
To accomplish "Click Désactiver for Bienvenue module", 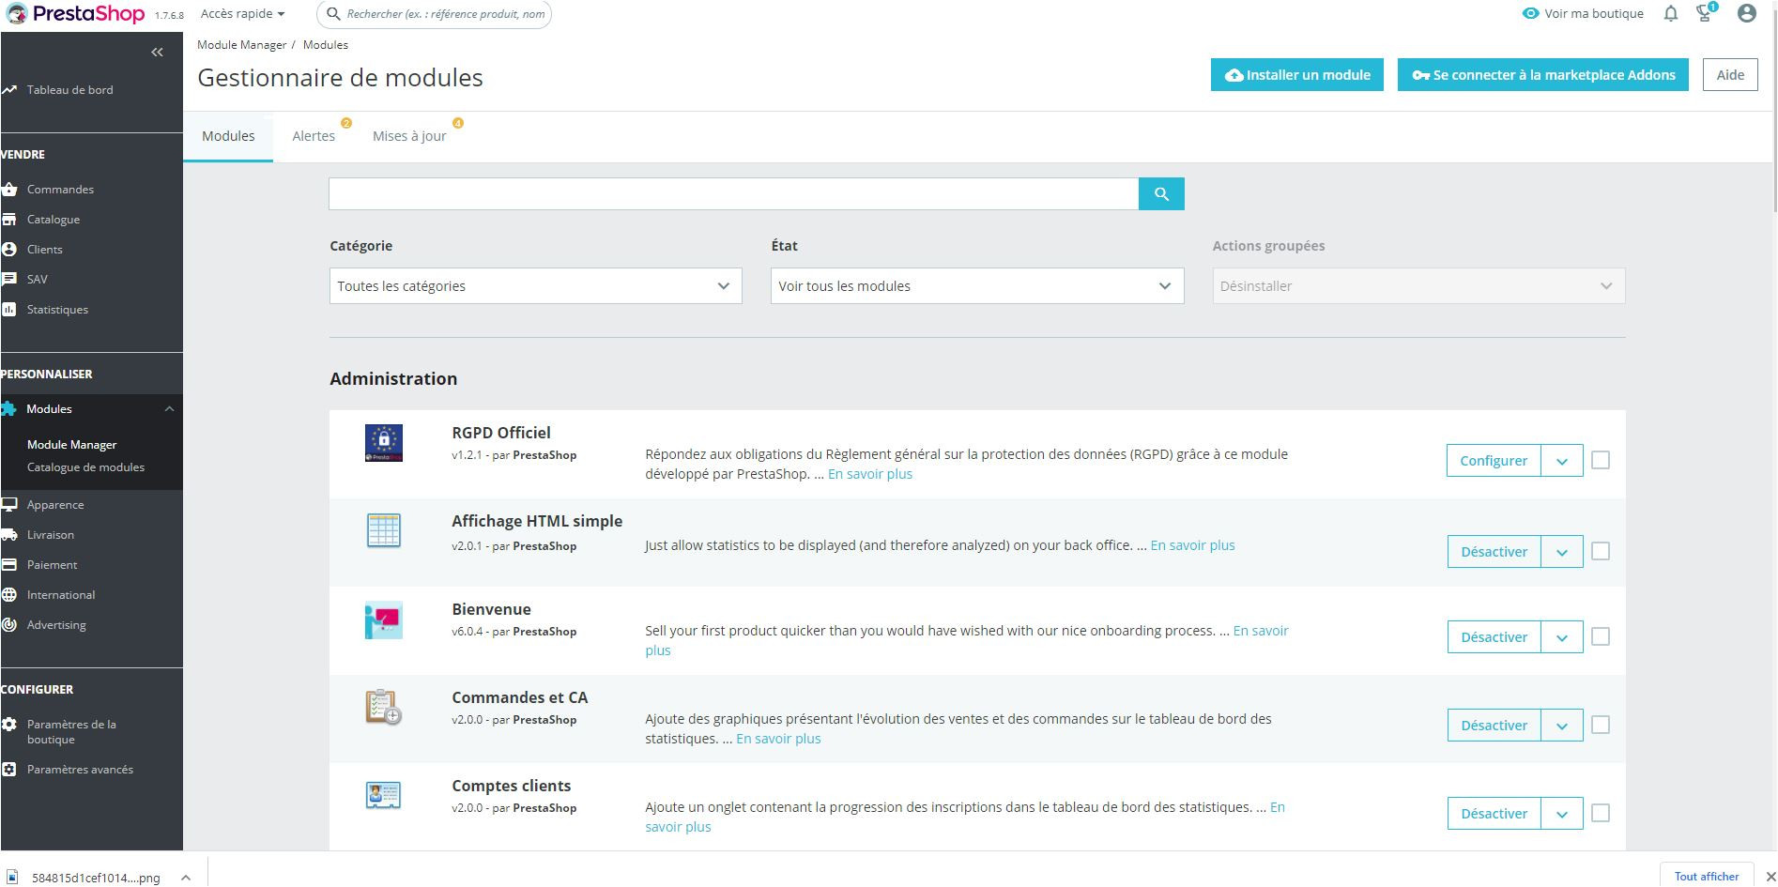I will pos(1494,637).
